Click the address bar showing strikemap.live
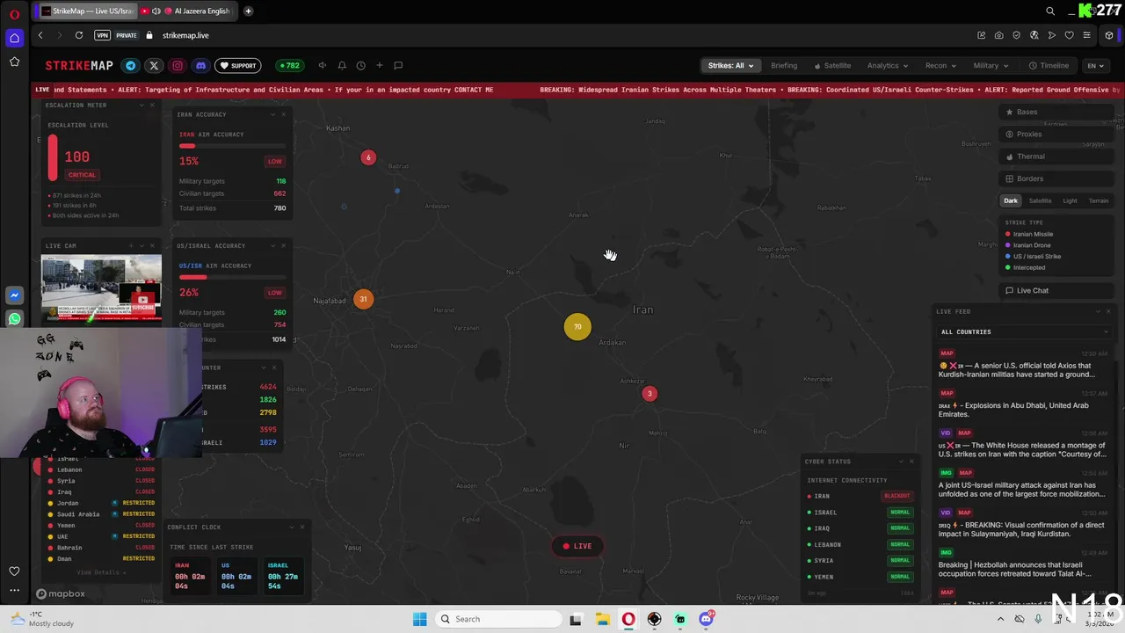Viewport: 1125px width, 633px height. pos(185,35)
